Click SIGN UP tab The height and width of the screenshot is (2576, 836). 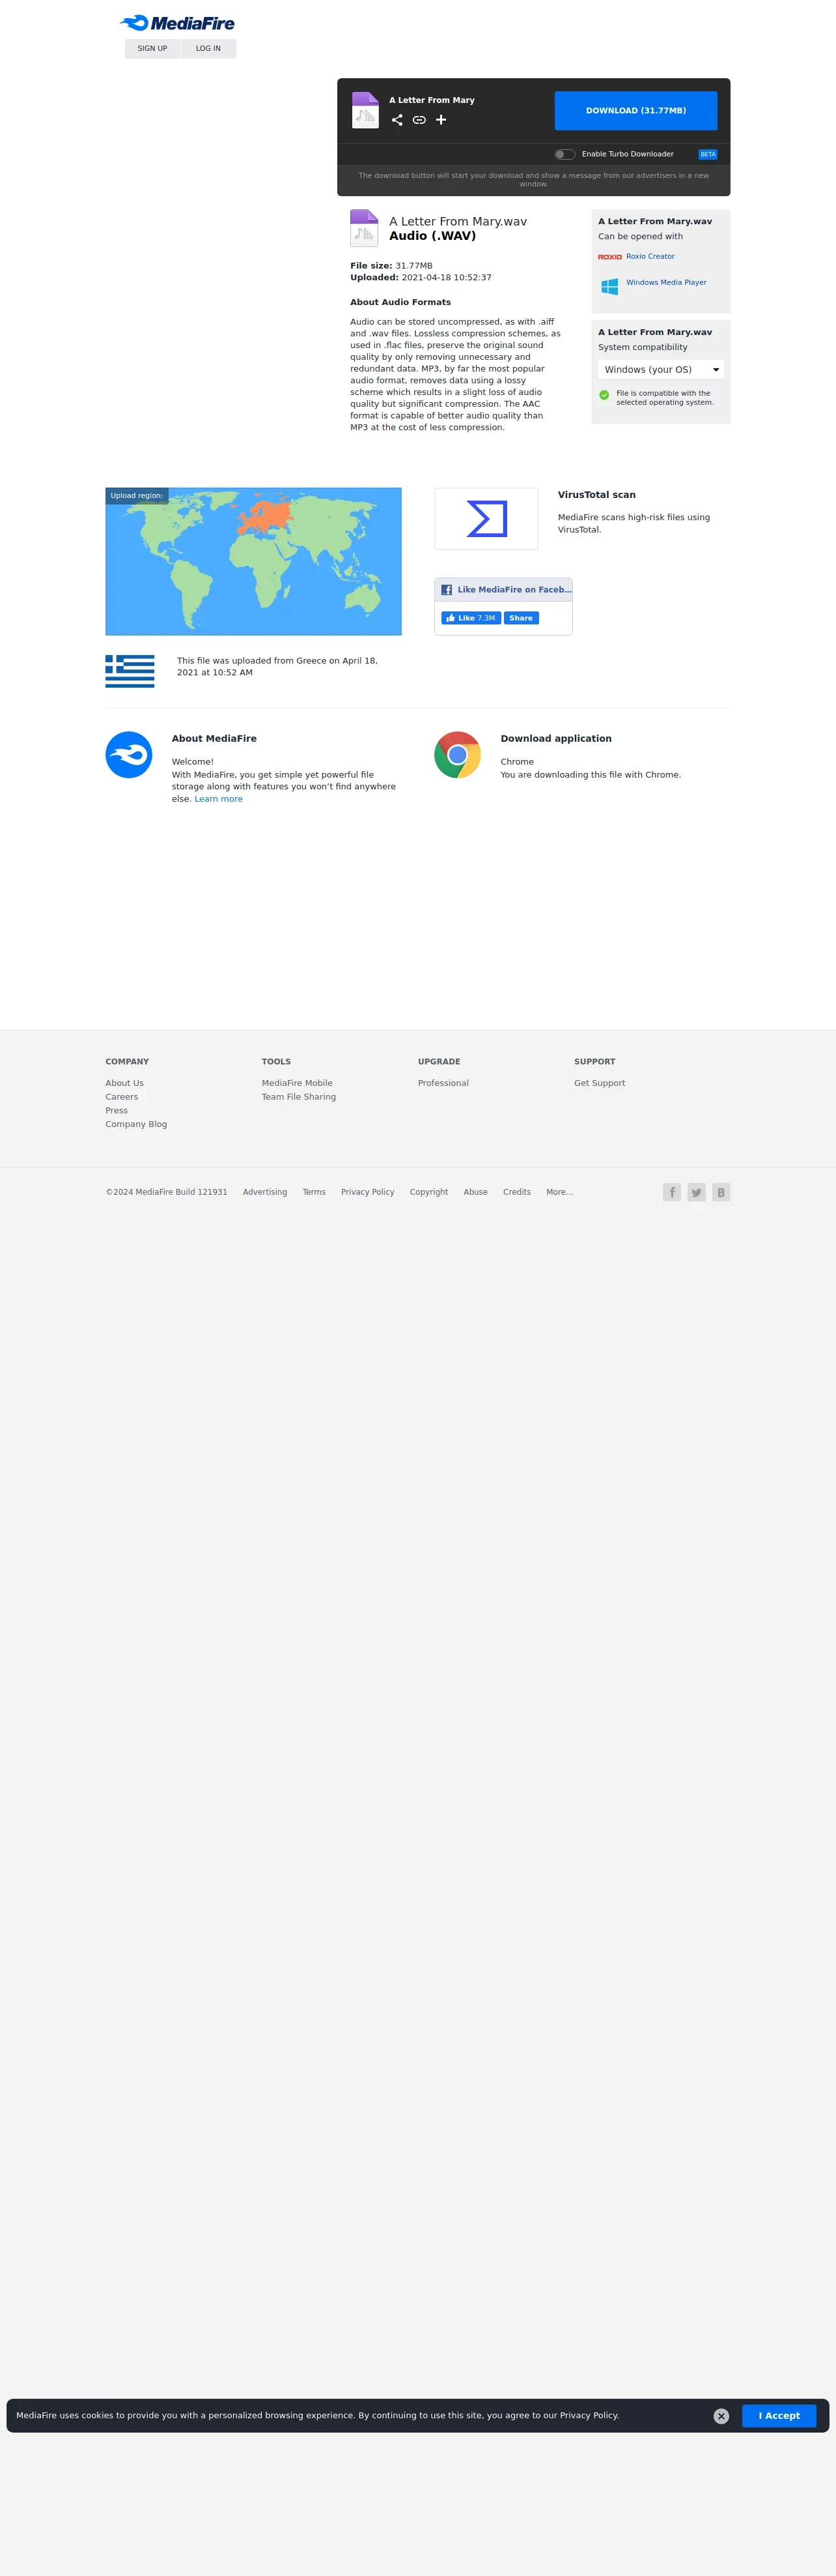point(153,48)
